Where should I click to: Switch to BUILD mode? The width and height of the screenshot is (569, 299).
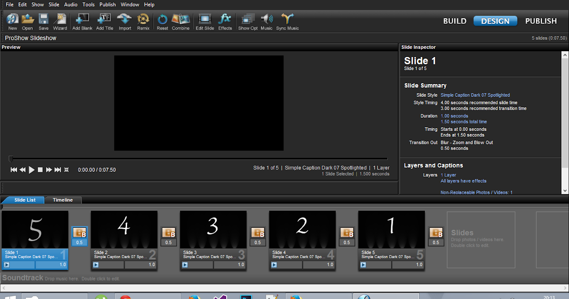point(455,21)
